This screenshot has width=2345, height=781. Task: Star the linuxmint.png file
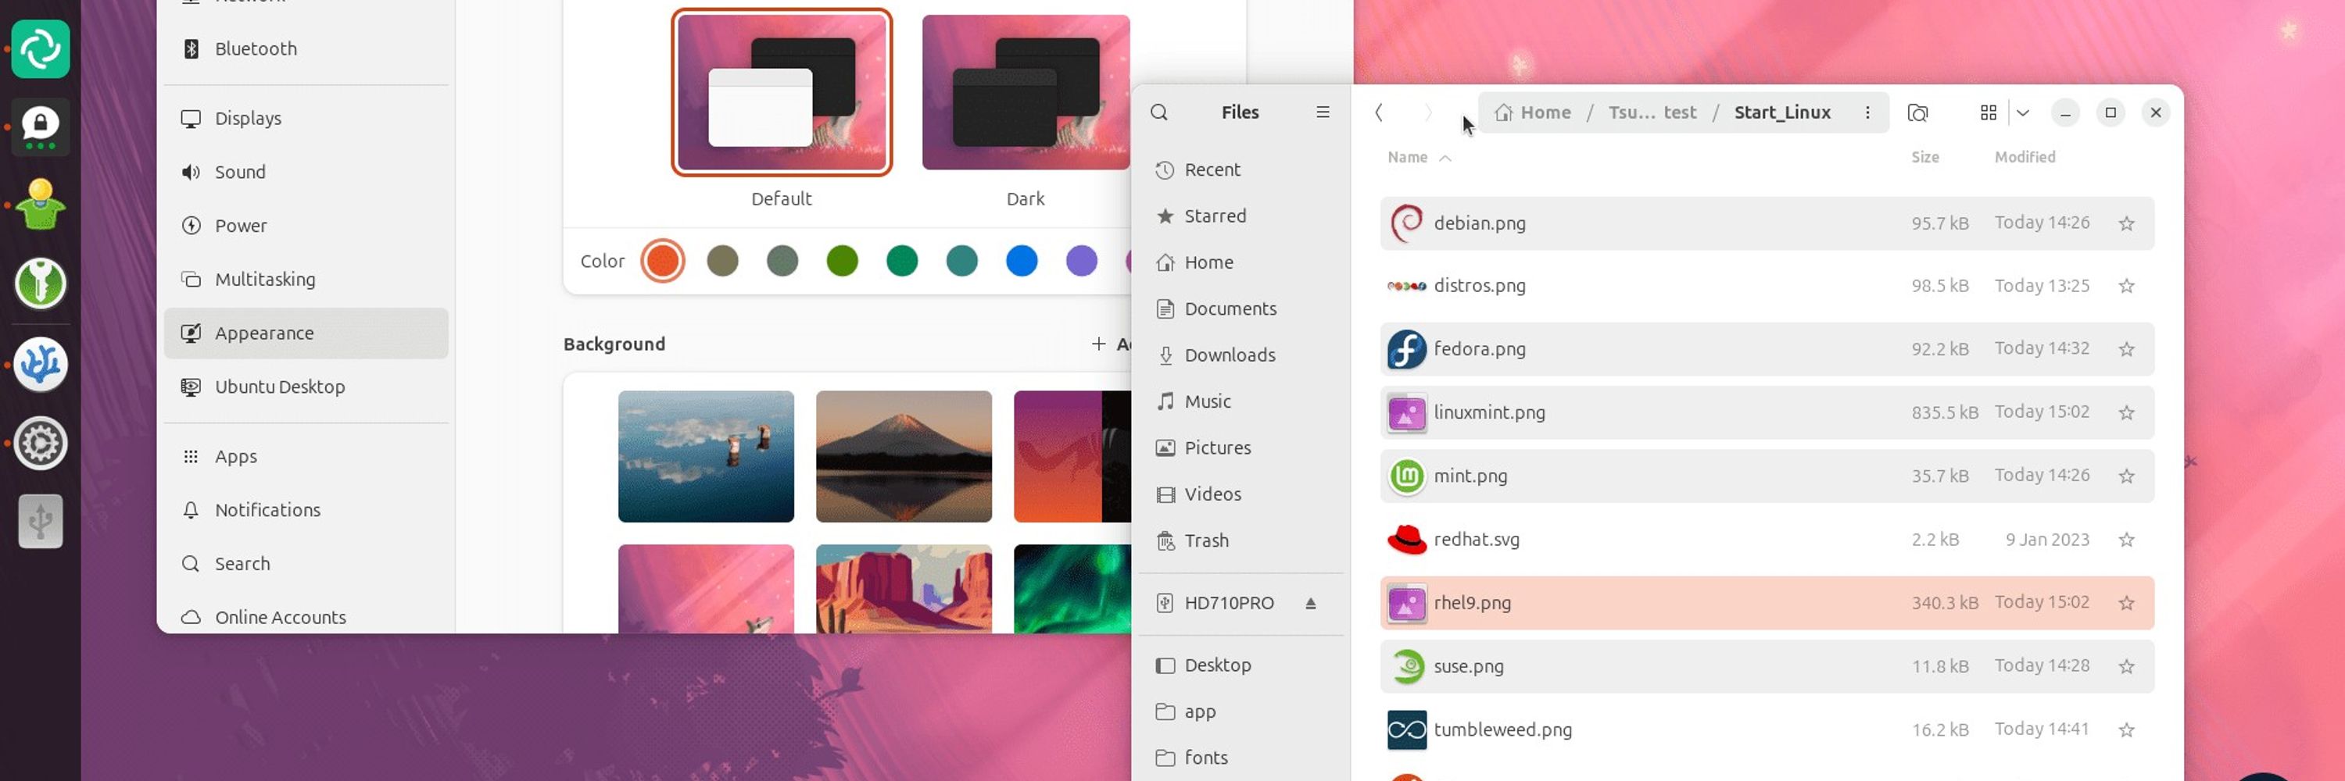(x=2126, y=413)
